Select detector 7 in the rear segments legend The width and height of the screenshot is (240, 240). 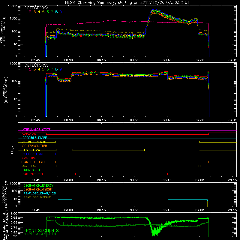click(x=52, y=69)
